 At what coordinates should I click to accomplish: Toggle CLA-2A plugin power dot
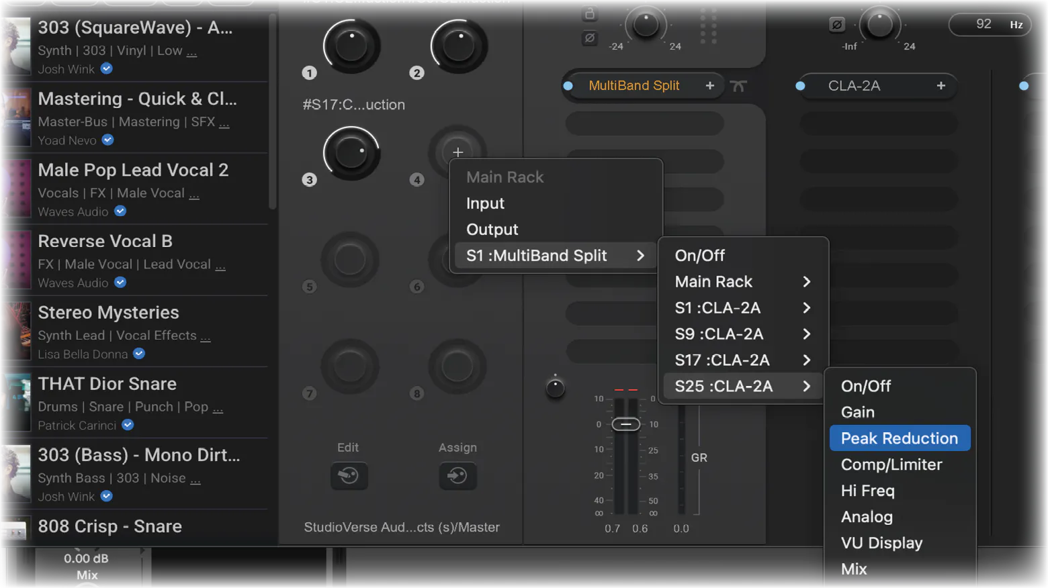tap(800, 86)
